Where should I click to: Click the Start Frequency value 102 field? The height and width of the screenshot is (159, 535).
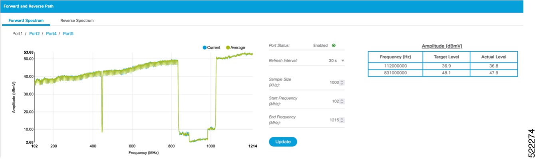[336, 101]
